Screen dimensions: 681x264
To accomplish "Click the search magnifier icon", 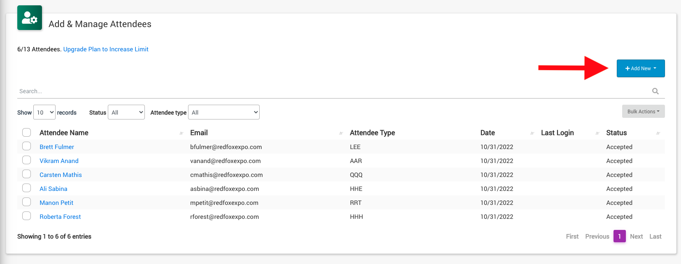I will point(655,91).
